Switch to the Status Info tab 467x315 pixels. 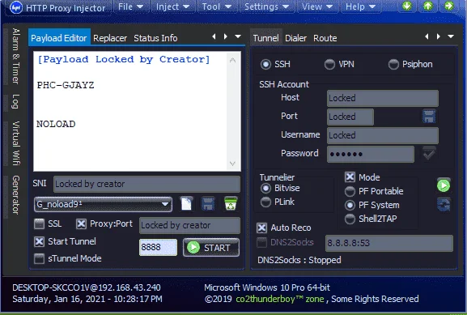(x=155, y=38)
